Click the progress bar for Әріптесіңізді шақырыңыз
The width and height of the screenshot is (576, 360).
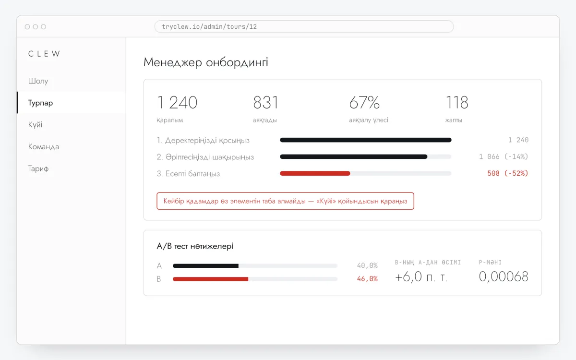point(366,156)
